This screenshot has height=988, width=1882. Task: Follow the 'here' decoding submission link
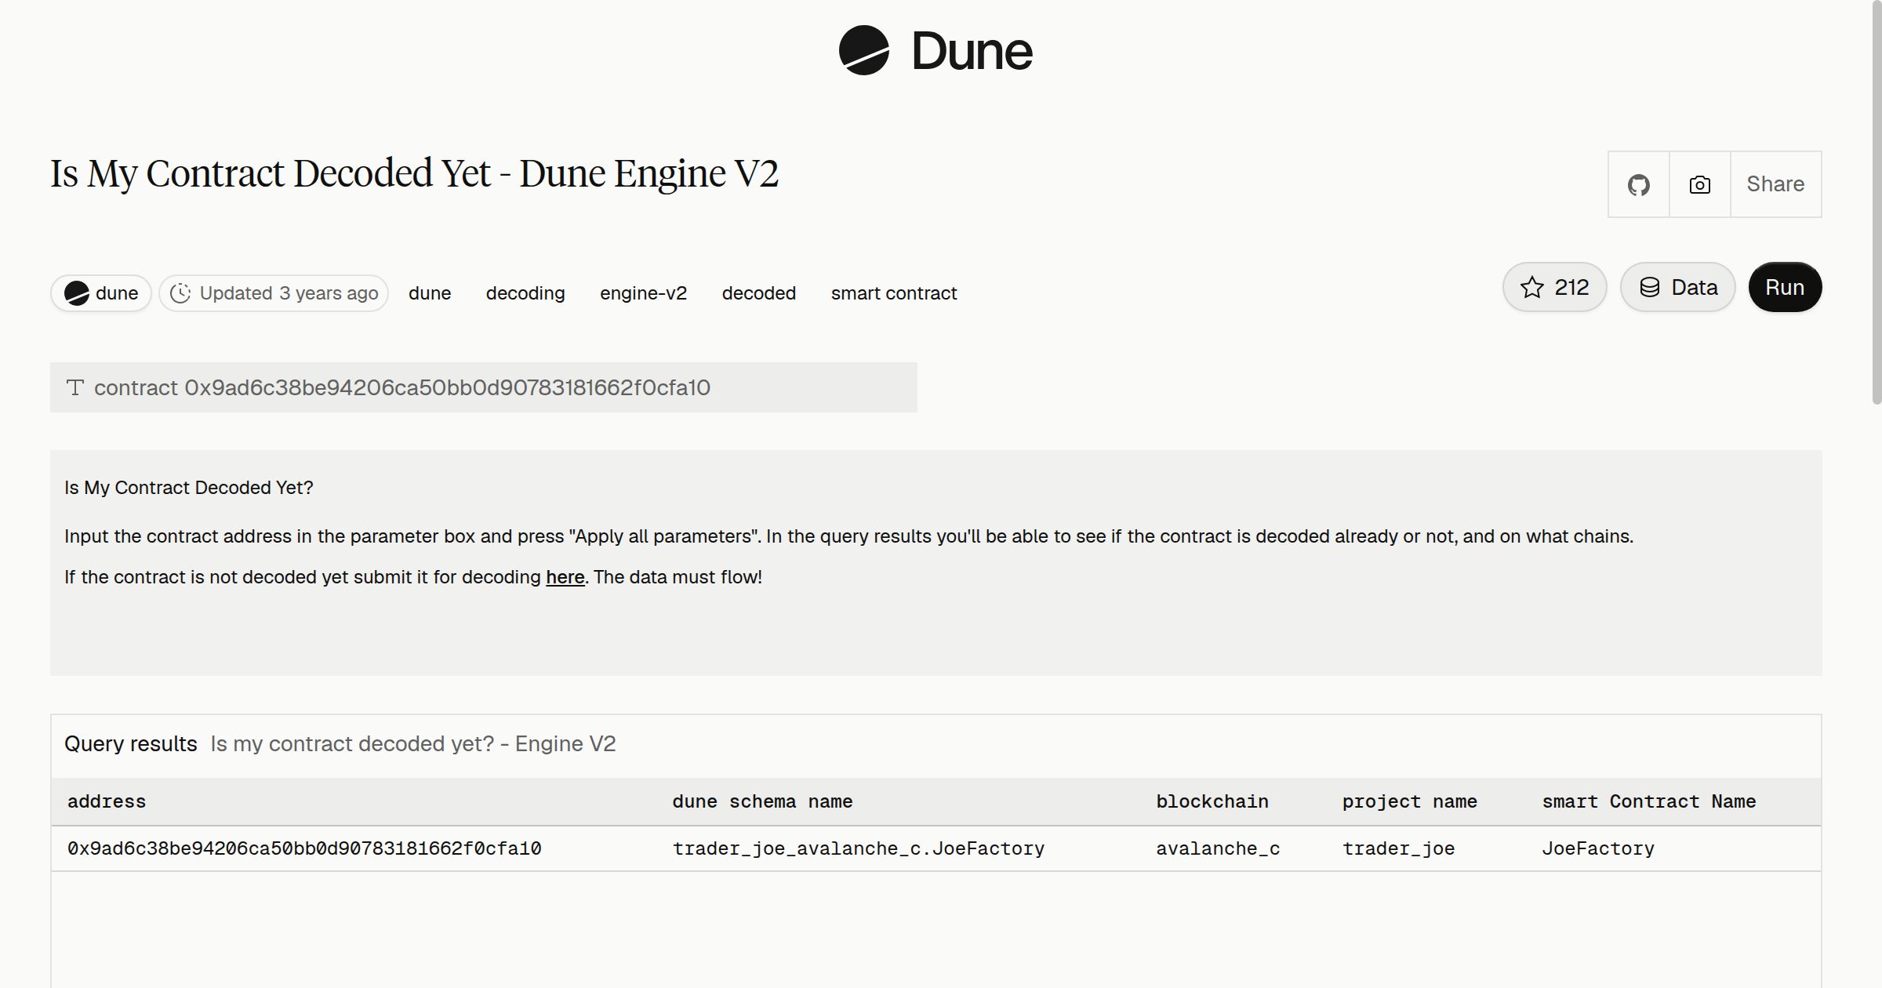[x=565, y=577]
